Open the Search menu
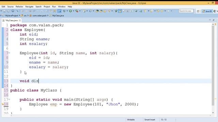The height and width of the screenshot is (122, 218). coord(38,6)
